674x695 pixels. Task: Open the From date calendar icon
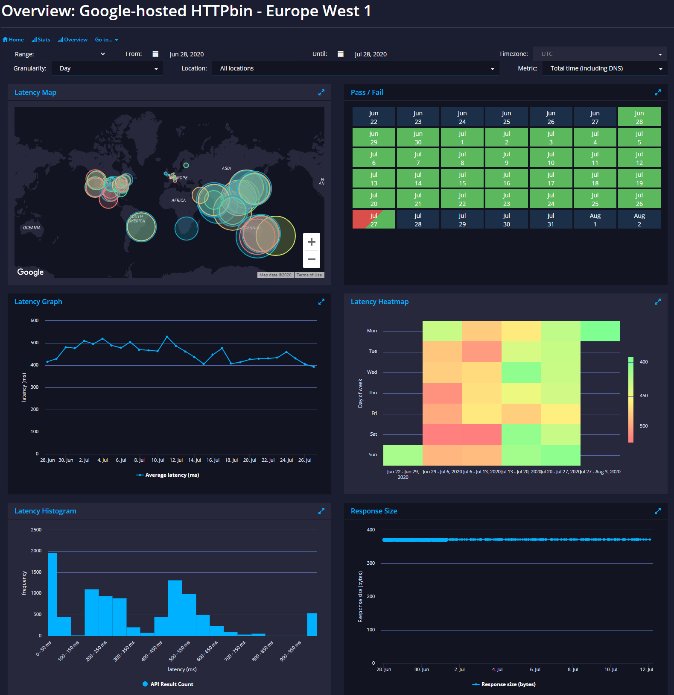click(x=155, y=54)
